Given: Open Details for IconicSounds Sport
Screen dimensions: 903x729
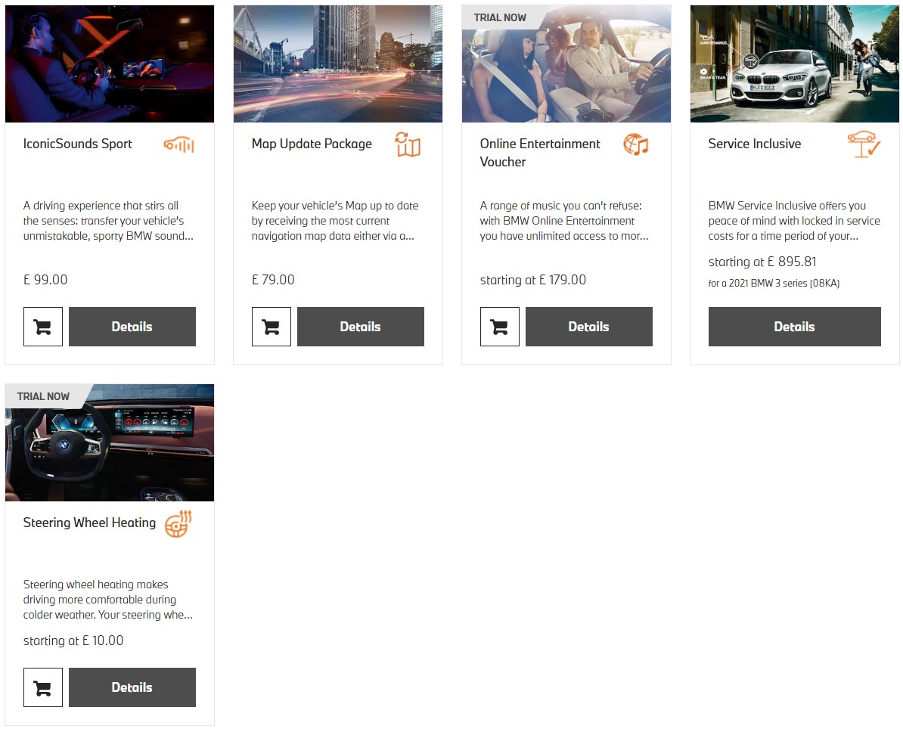Looking at the screenshot, I should [132, 327].
